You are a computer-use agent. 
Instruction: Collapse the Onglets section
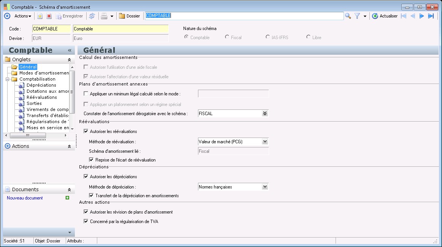(x=69, y=60)
